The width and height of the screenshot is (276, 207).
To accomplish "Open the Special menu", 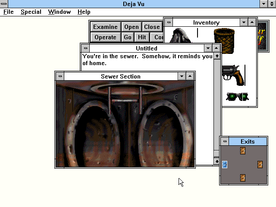I will coord(31,12).
